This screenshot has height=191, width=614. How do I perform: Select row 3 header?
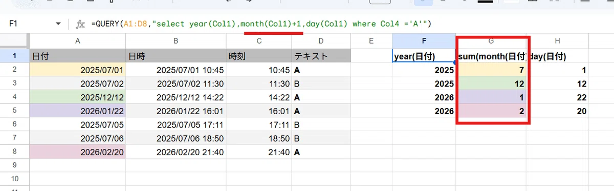point(15,83)
